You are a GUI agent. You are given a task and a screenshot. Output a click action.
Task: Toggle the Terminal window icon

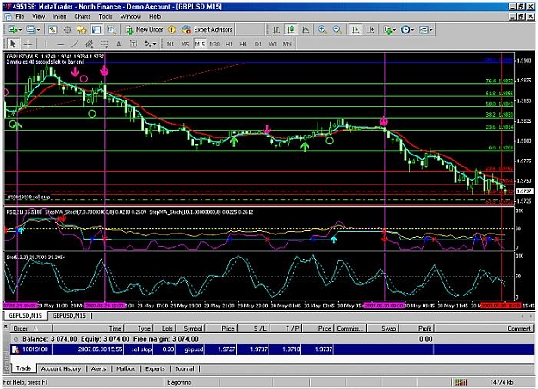[96, 30]
